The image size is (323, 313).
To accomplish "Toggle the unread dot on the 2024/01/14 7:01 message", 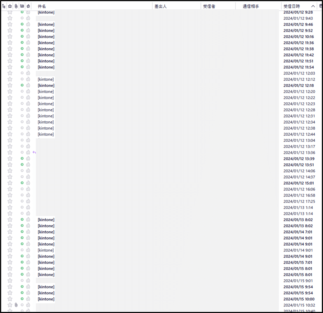I will click(x=22, y=232).
